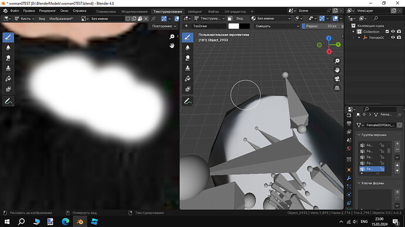The height and width of the screenshot is (227, 405).
Task: Toggle camera view in 3D viewport
Action: [337, 79]
